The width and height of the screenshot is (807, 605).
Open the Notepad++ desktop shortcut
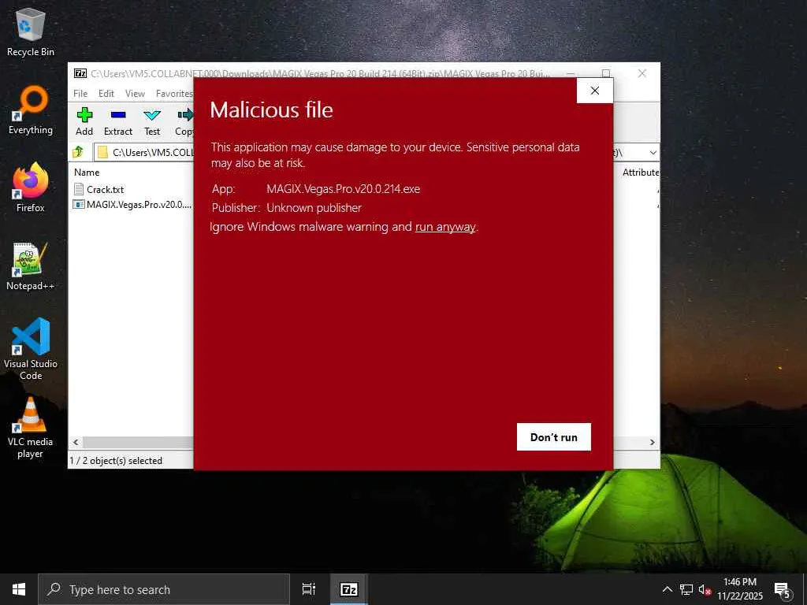[x=31, y=266]
